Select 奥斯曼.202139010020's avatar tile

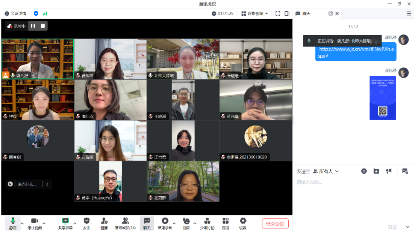256,140
